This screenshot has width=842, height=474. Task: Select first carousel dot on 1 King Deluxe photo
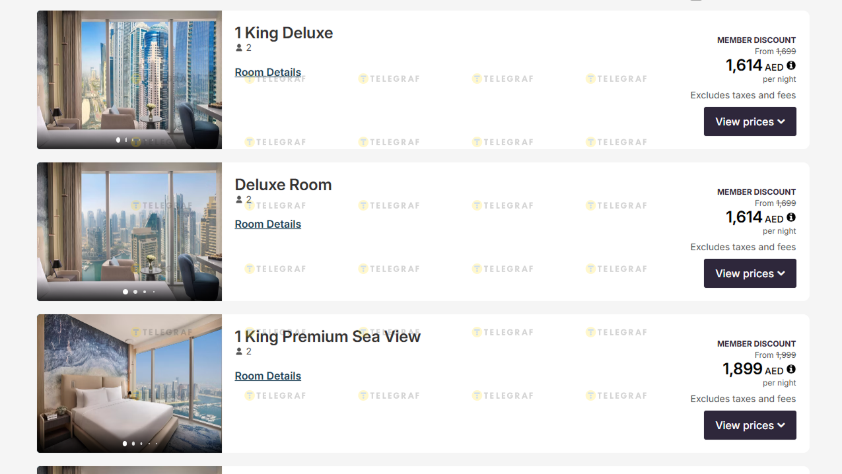[118, 140]
